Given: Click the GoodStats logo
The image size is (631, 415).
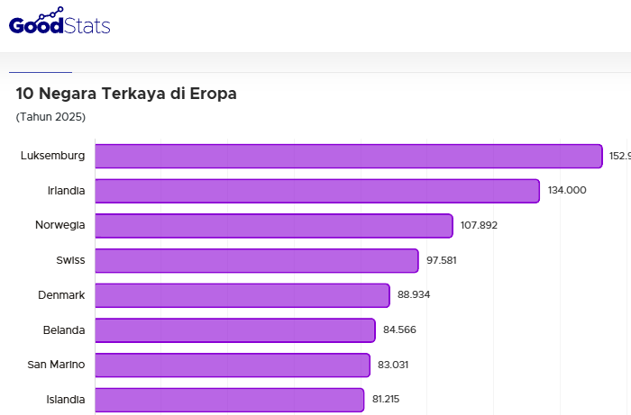Looking at the screenshot, I should [59, 22].
